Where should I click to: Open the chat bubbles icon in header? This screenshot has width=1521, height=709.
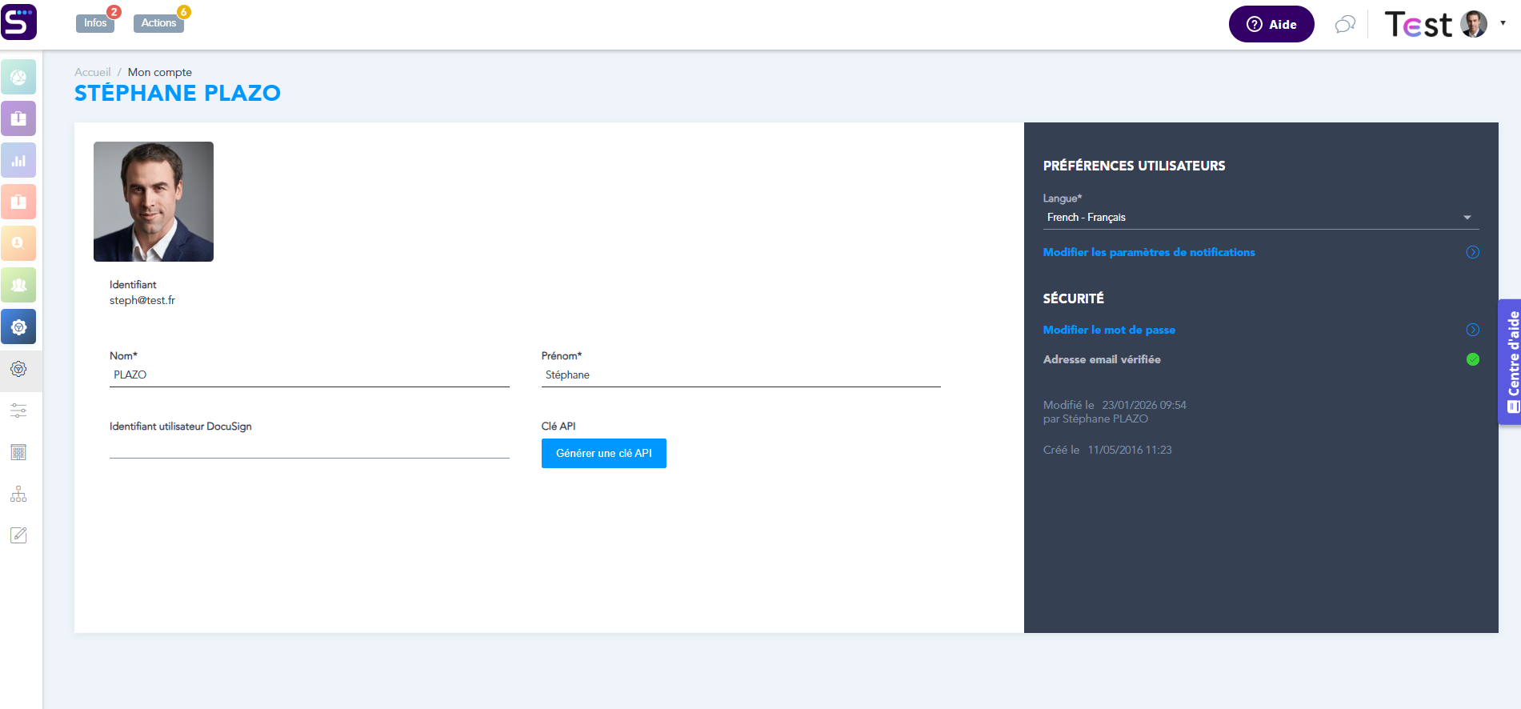pyautogui.click(x=1345, y=25)
